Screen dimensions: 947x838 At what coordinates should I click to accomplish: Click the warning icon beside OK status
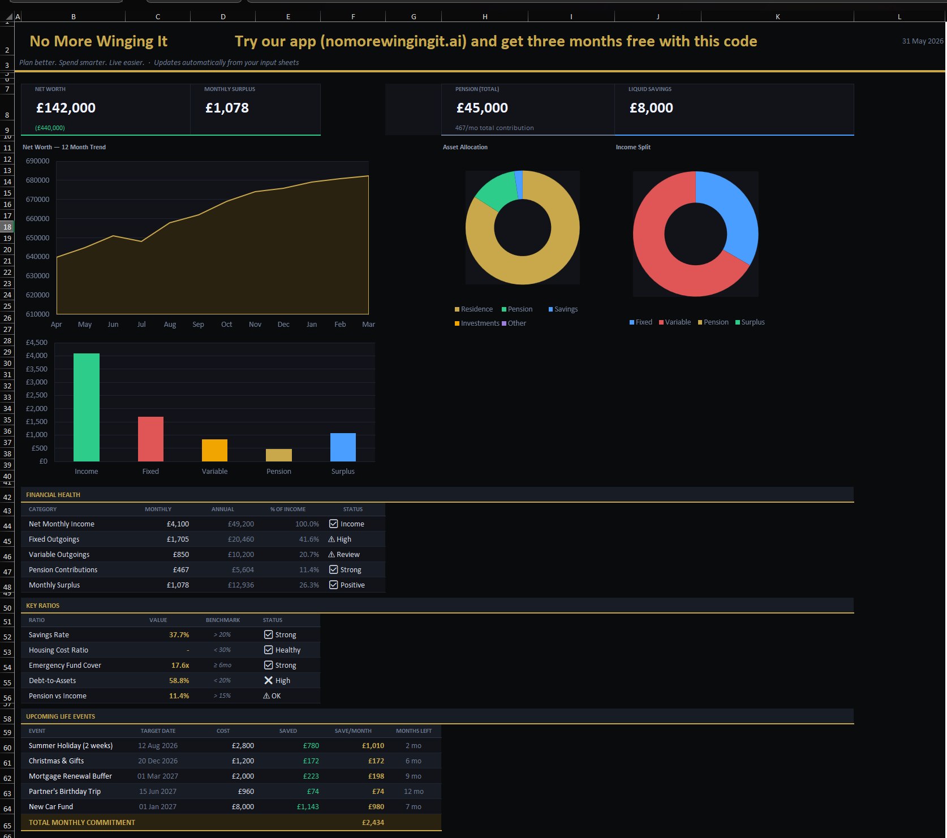pyautogui.click(x=266, y=696)
